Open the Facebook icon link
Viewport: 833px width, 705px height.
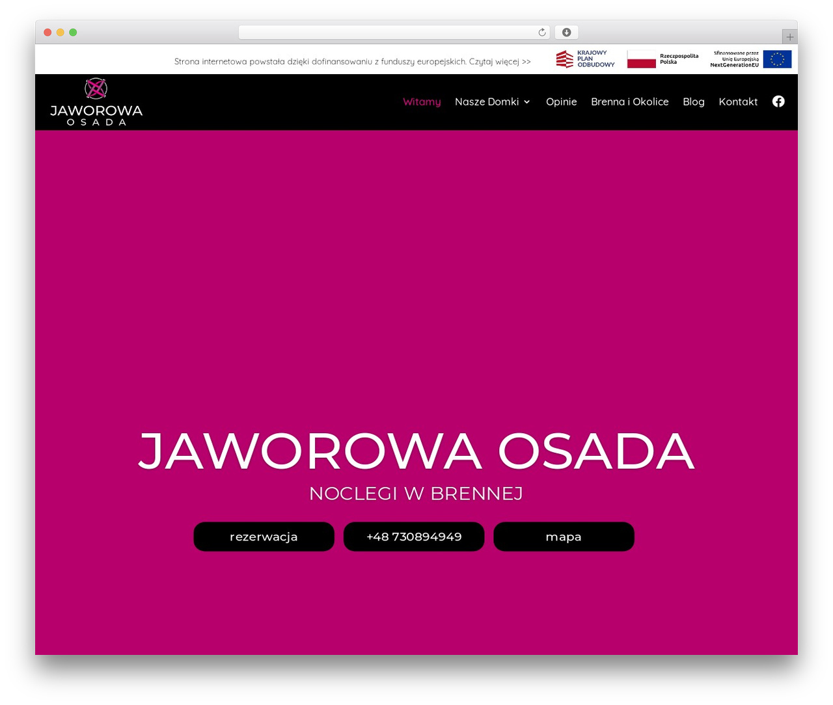pyautogui.click(x=778, y=101)
